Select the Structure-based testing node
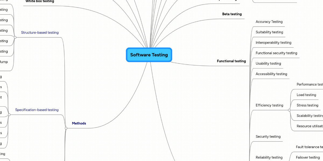 click(x=40, y=32)
